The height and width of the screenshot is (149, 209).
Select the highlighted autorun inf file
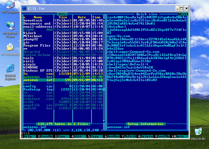click(63, 80)
